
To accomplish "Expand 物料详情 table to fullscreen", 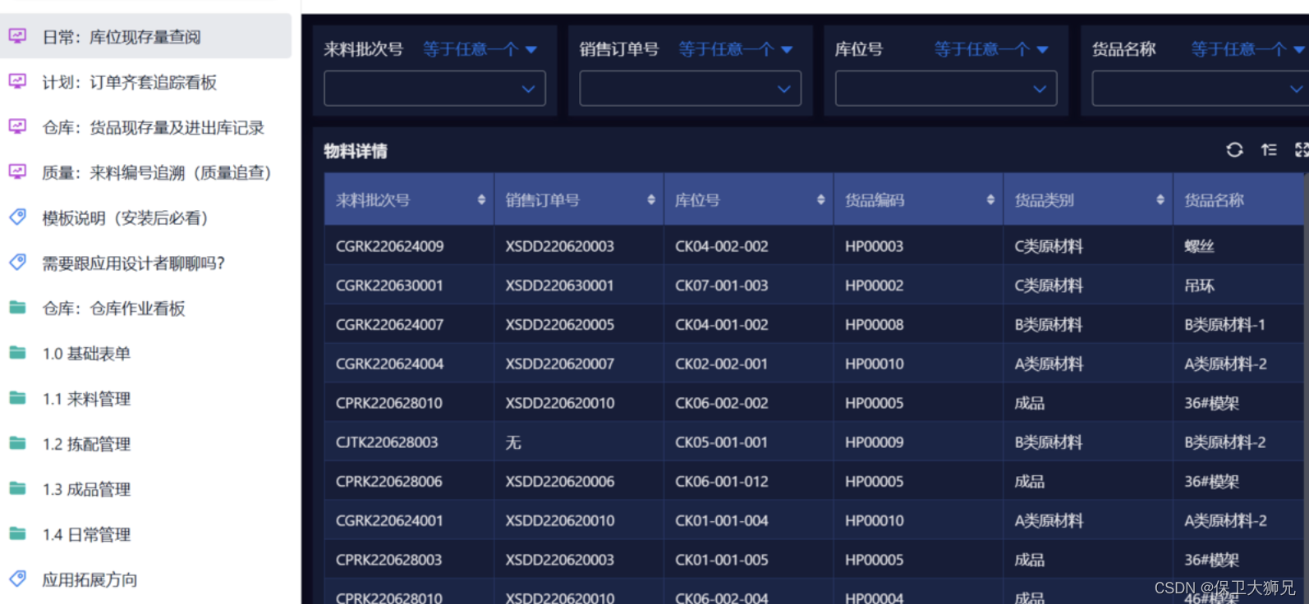I will tap(1302, 149).
